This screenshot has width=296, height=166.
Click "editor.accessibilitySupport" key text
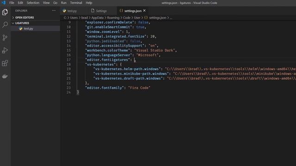click(x=115, y=46)
